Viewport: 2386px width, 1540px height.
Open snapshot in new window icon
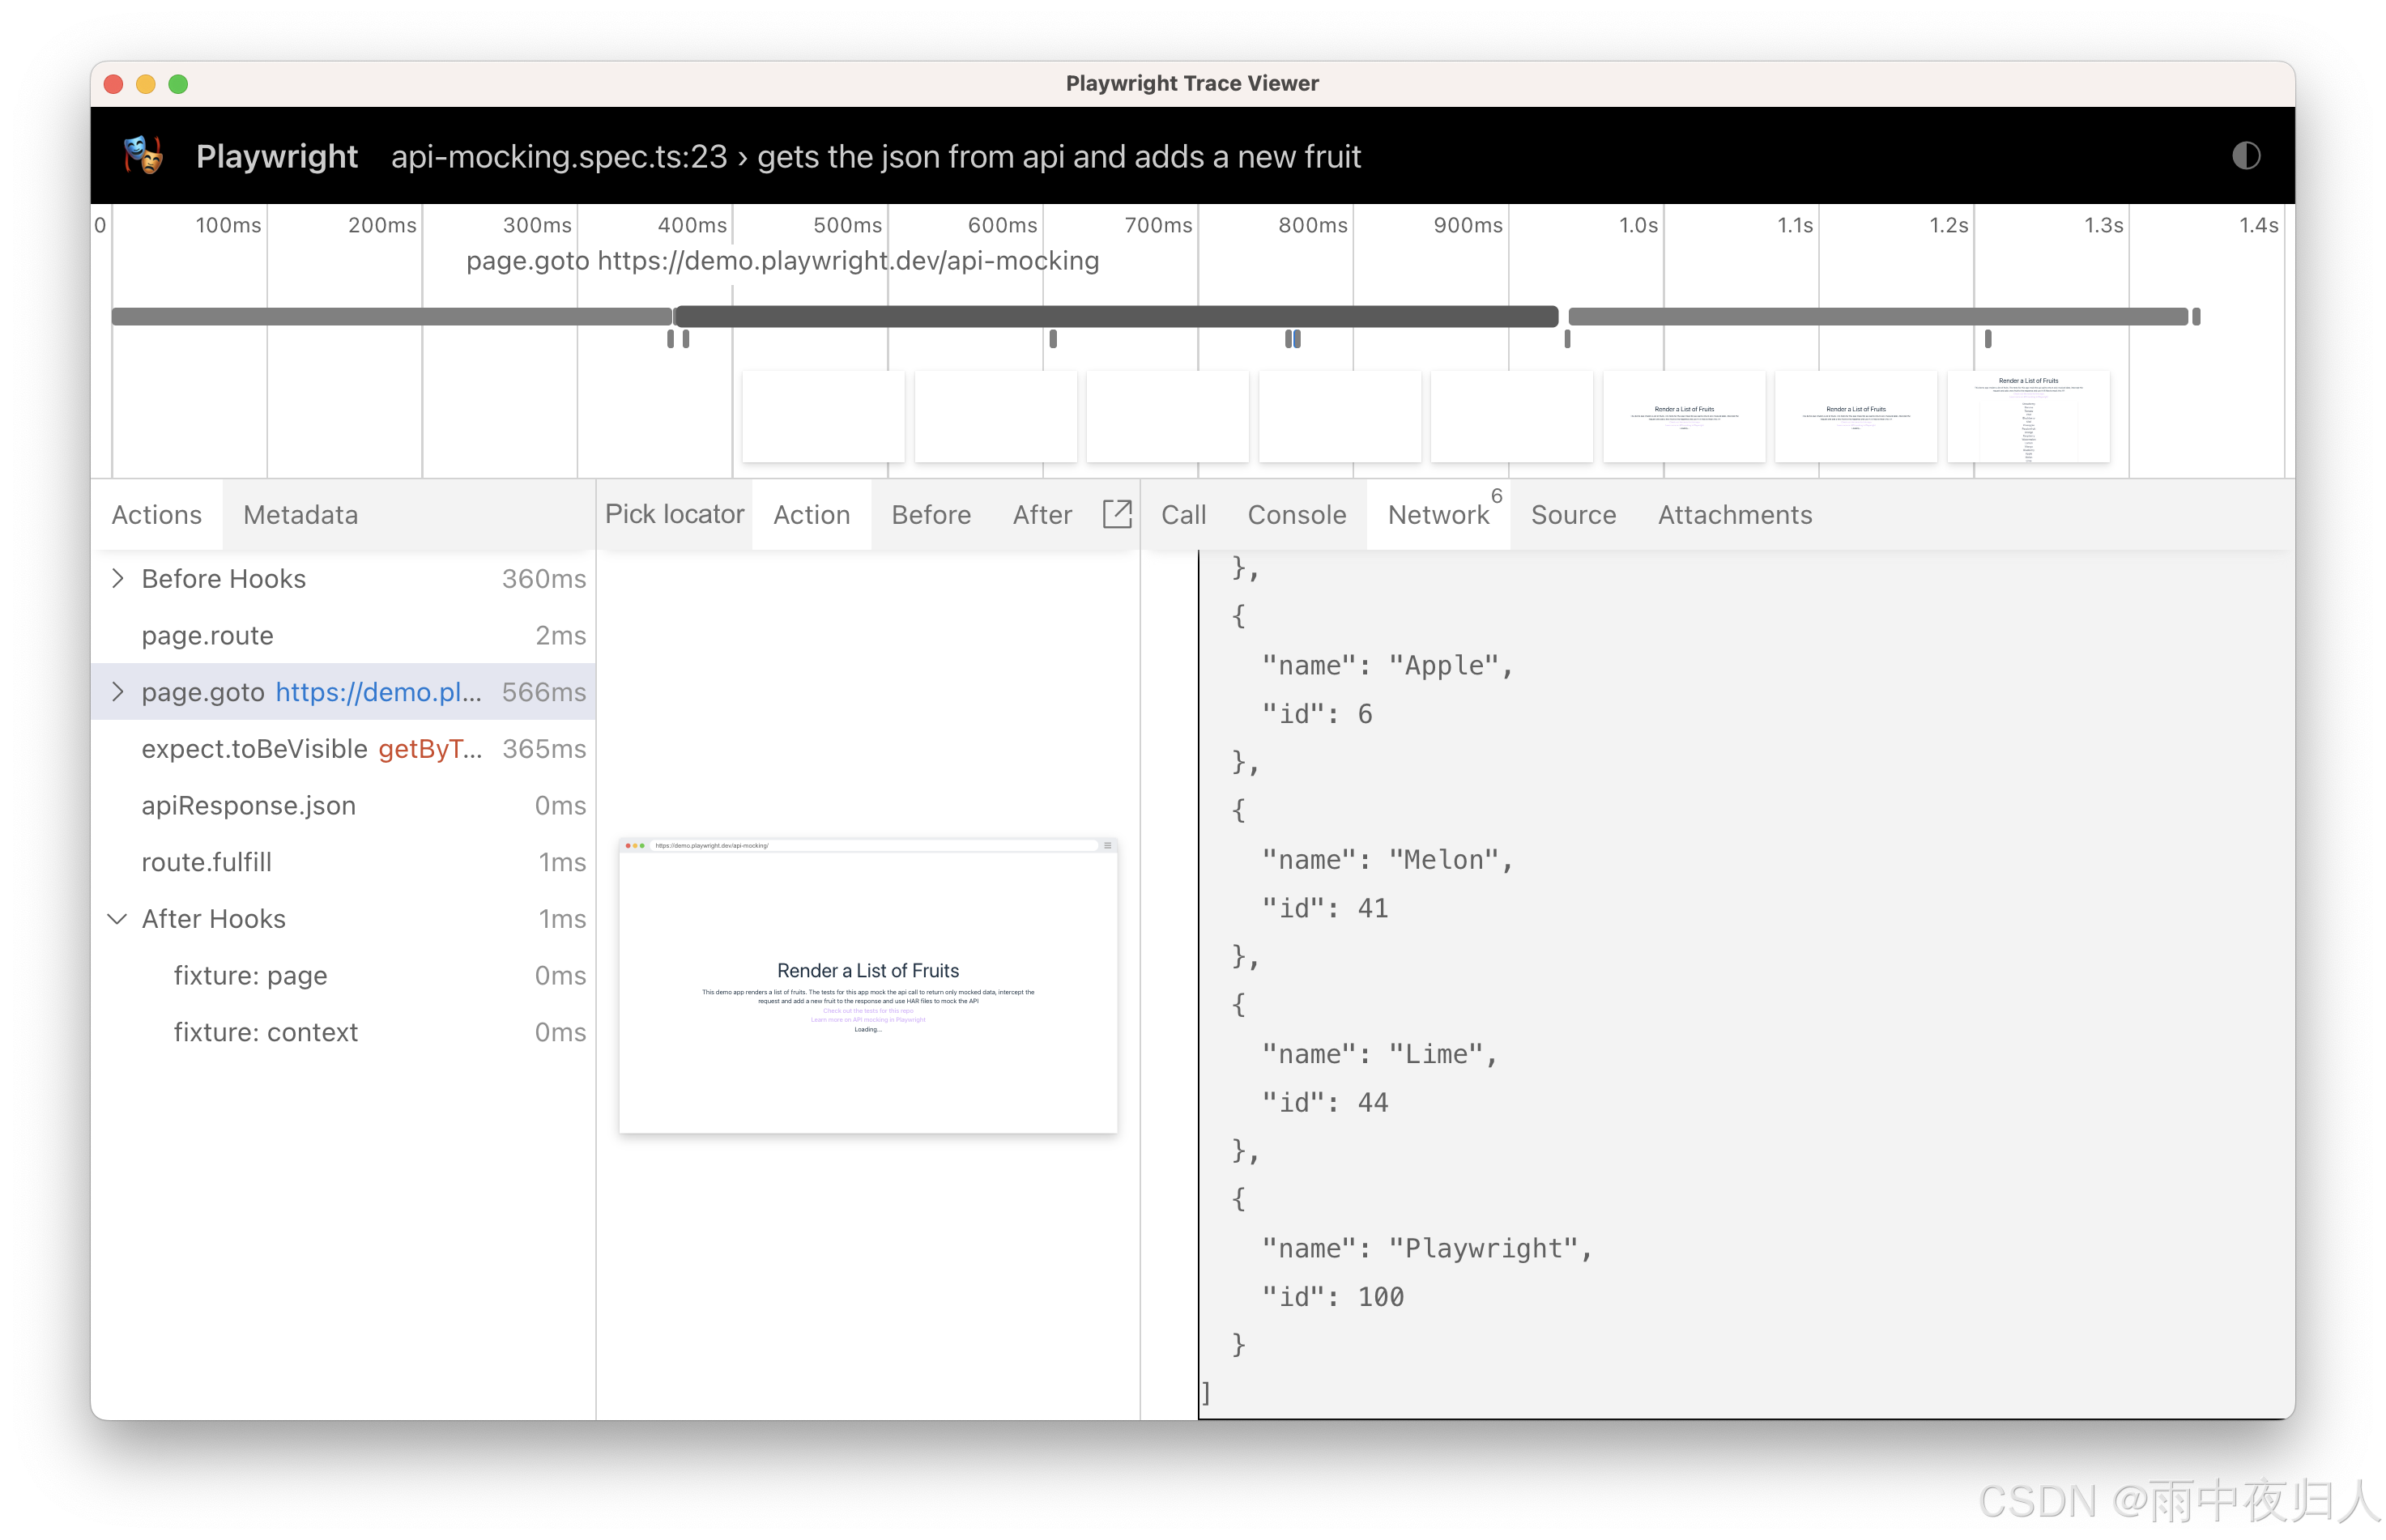click(1116, 514)
